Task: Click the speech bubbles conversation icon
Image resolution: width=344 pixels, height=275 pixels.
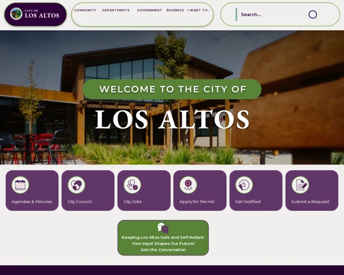Action: click(x=163, y=228)
